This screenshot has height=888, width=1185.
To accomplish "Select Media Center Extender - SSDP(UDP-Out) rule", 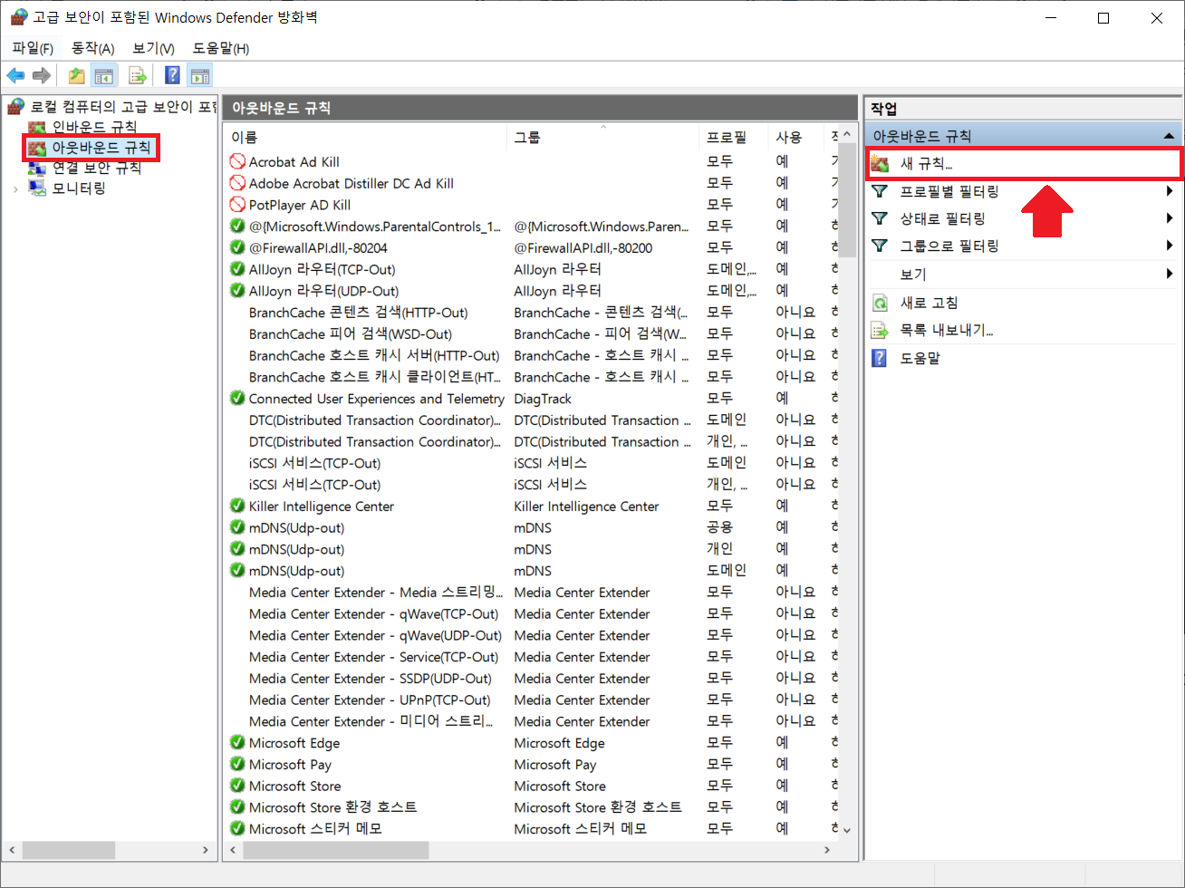I will pos(533,678).
